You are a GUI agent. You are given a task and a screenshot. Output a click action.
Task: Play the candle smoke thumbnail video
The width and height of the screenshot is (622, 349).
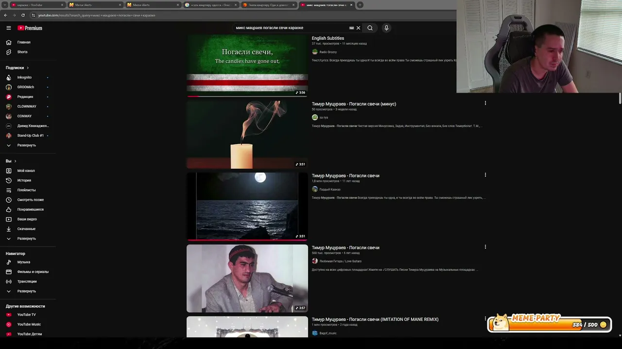point(247,135)
